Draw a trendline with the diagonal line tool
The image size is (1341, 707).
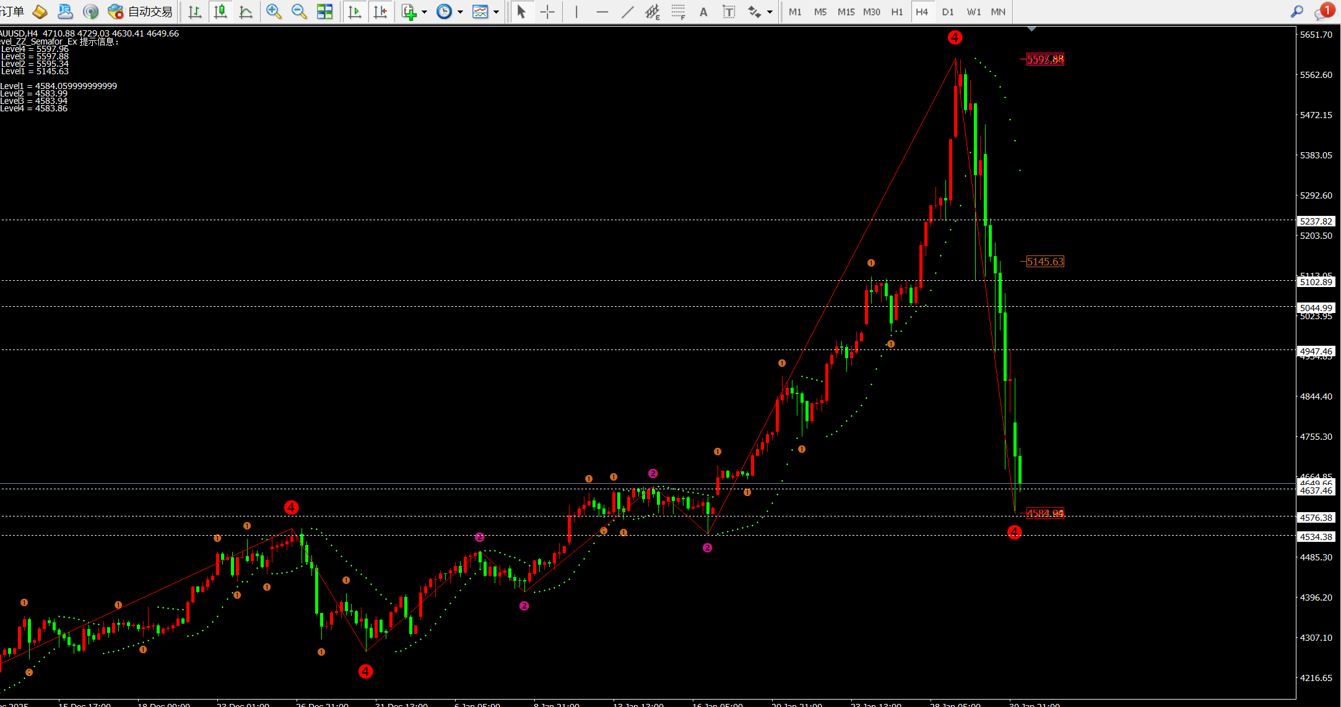(627, 12)
